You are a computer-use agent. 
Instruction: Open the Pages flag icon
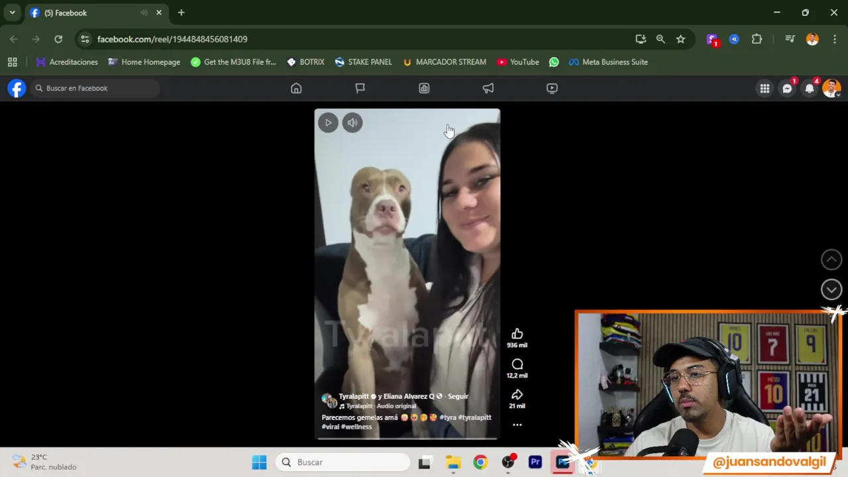(x=360, y=88)
